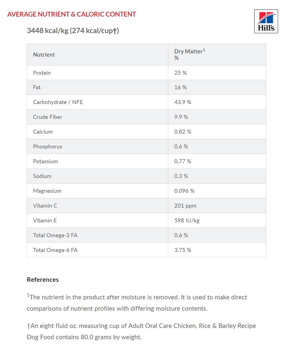Click the Hill's logo
This screenshot has width=294, height=352.
(x=266, y=21)
